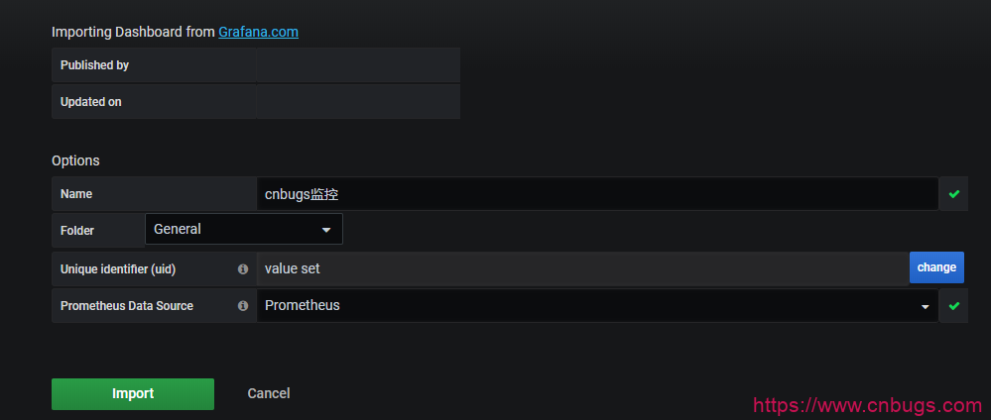
Task: Click the info icon beside Prometheus Data Source
Action: click(243, 306)
